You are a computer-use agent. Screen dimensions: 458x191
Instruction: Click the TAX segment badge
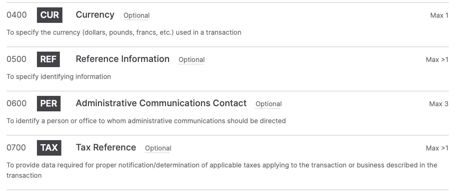tap(49, 148)
